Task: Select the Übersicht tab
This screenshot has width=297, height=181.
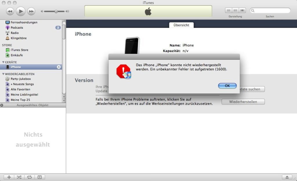Action: point(181,25)
